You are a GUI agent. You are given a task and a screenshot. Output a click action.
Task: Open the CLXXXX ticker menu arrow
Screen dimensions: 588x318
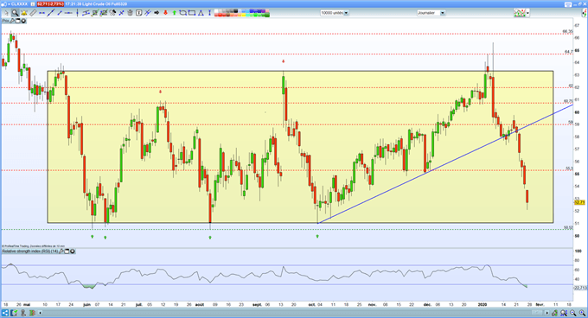click(x=9, y=4)
